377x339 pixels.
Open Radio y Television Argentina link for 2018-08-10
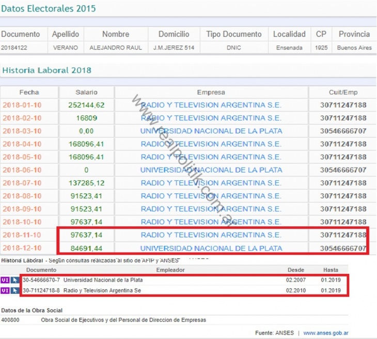[x=211, y=196]
